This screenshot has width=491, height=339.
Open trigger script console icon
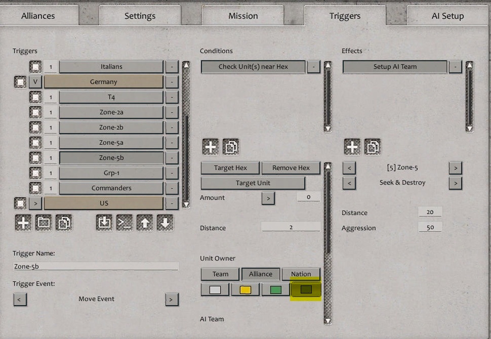click(125, 223)
